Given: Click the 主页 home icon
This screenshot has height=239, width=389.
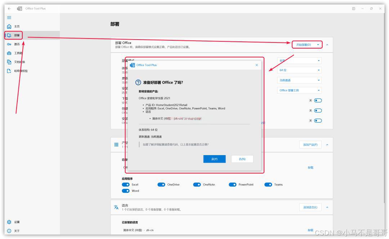Looking at the screenshot, I should tap(9, 26).
